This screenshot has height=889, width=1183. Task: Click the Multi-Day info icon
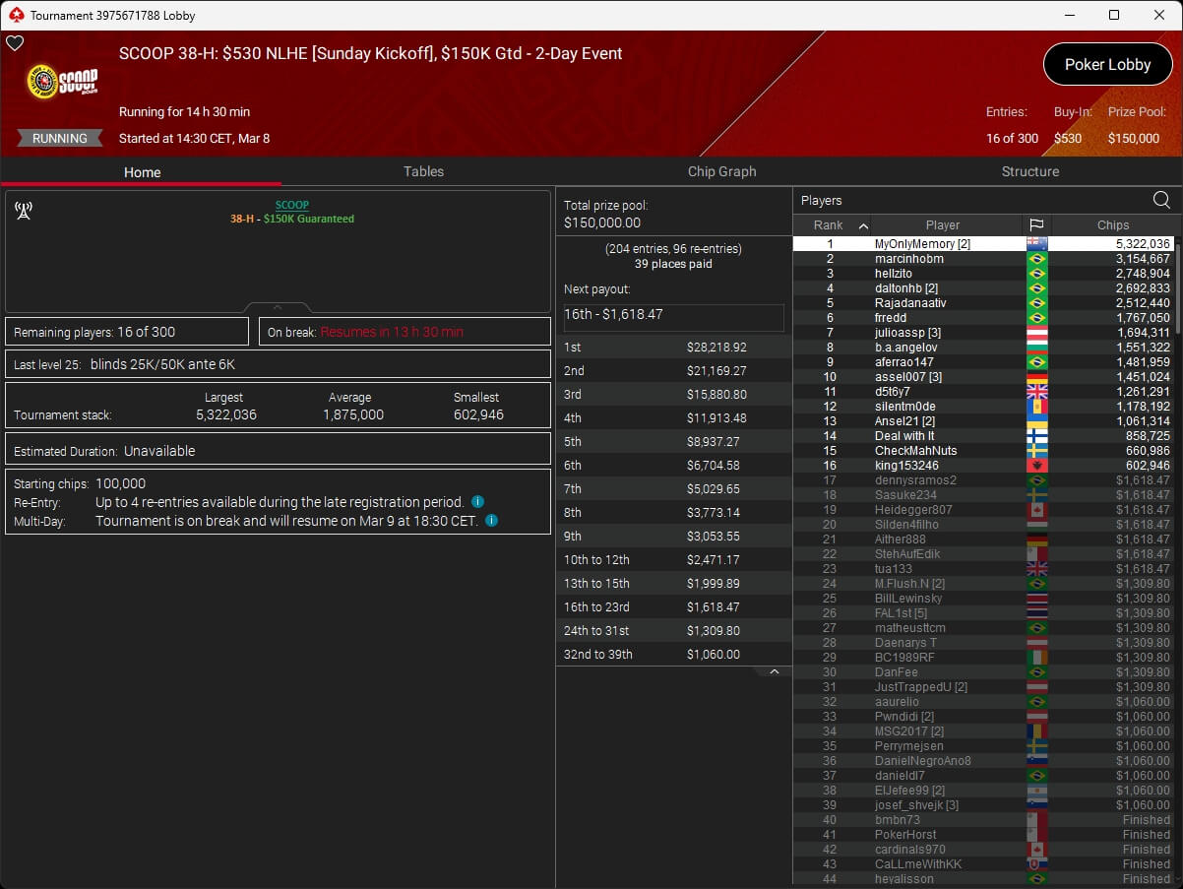click(491, 521)
